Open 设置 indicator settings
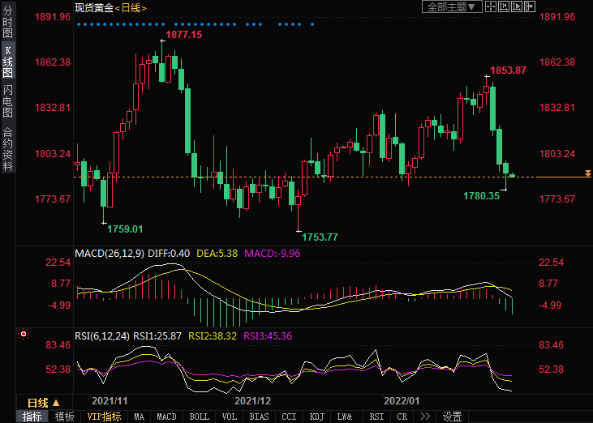 pos(452,417)
